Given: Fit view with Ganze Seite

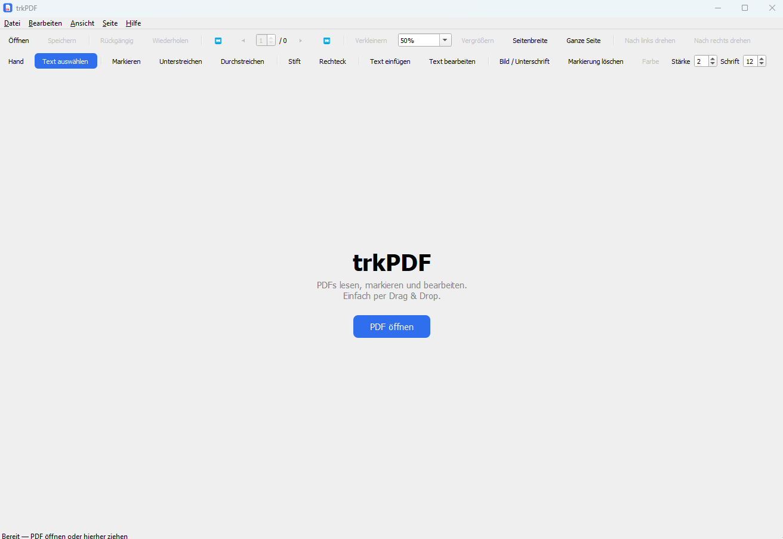Looking at the screenshot, I should pyautogui.click(x=584, y=41).
